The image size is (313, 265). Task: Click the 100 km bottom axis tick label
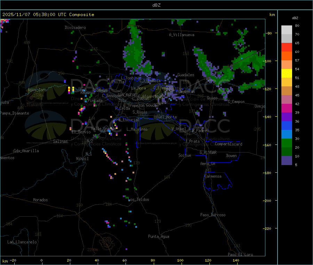pos(180,260)
